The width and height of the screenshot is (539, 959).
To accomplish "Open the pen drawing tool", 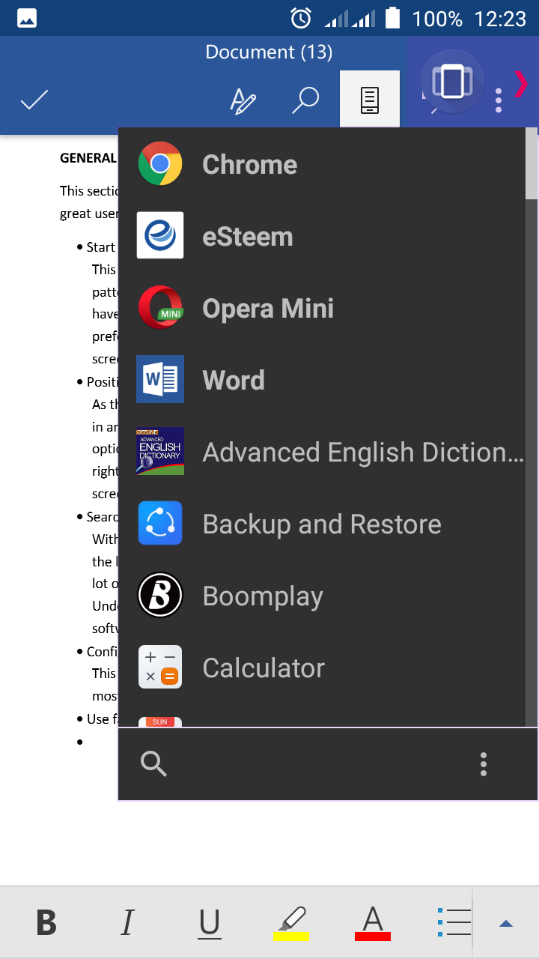I will pyautogui.click(x=243, y=100).
